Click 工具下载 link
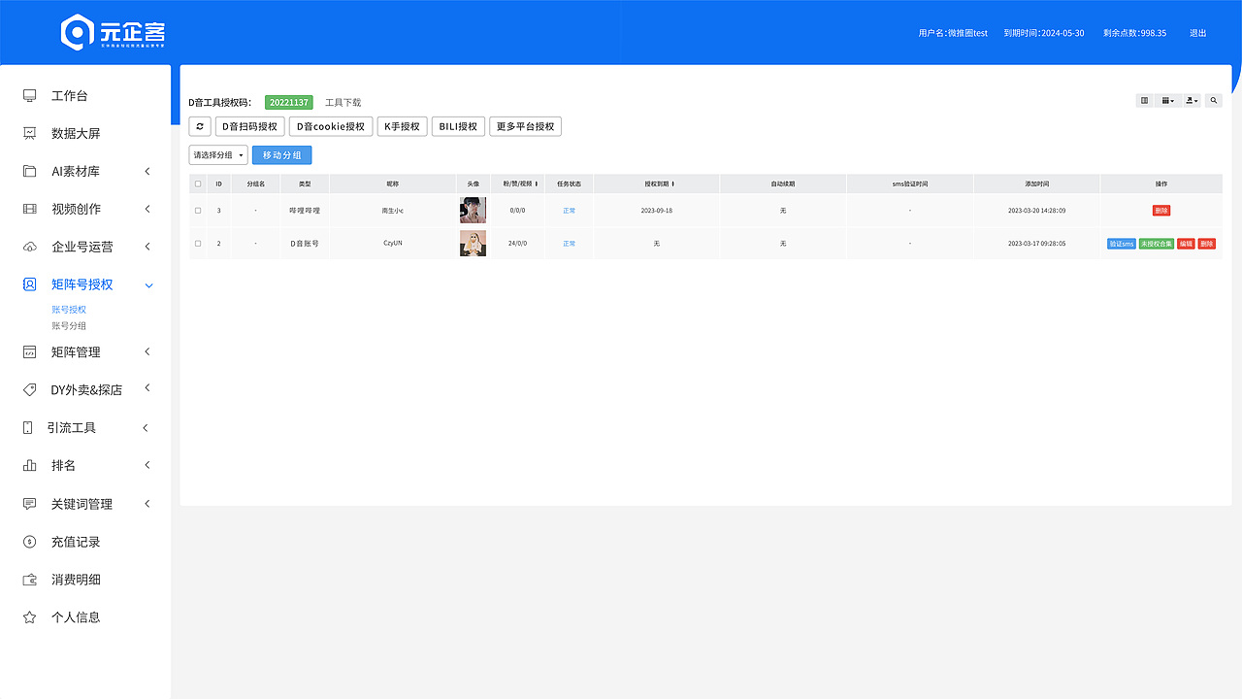Viewport: 1242px width, 699px height. click(x=343, y=102)
